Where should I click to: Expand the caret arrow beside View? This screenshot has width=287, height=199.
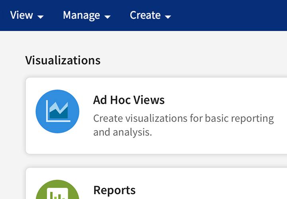[40, 17]
